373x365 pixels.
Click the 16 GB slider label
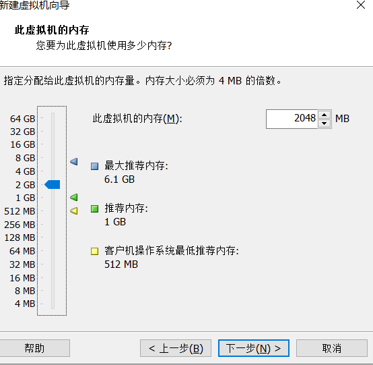23,144
